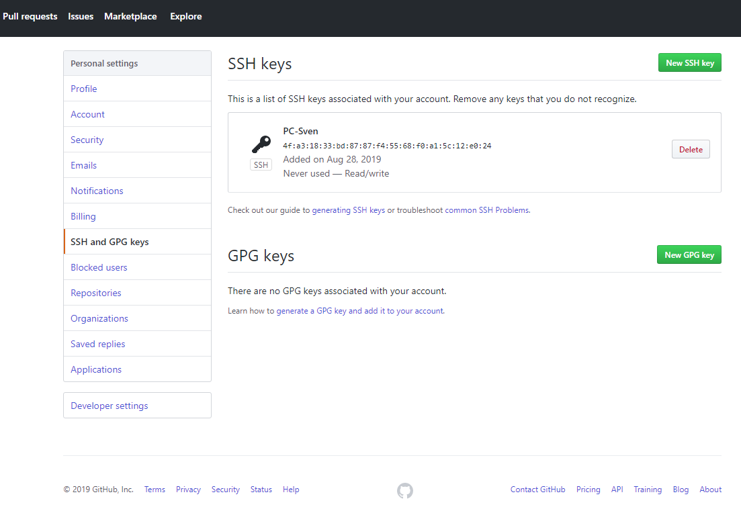
Task: Click the SSH badge under the key icon
Action: click(x=261, y=165)
